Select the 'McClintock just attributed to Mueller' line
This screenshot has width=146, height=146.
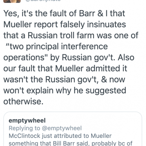pos(60,136)
